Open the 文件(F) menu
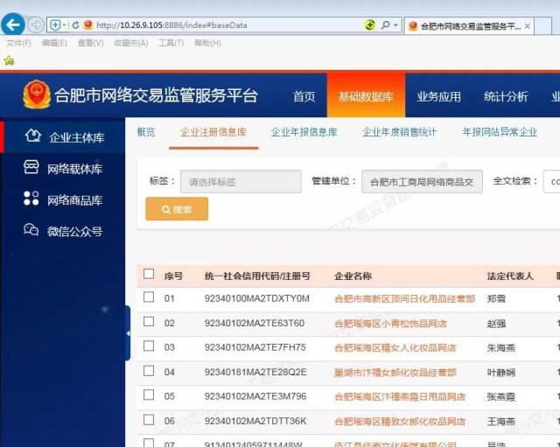This screenshot has width=560, height=447. click(x=18, y=43)
